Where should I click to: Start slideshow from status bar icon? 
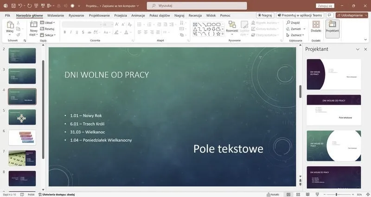tap(317, 194)
